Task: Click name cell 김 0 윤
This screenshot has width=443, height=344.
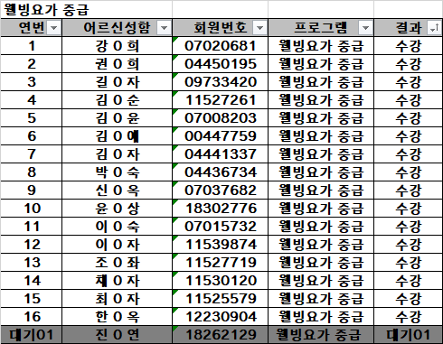Action: click(x=118, y=118)
